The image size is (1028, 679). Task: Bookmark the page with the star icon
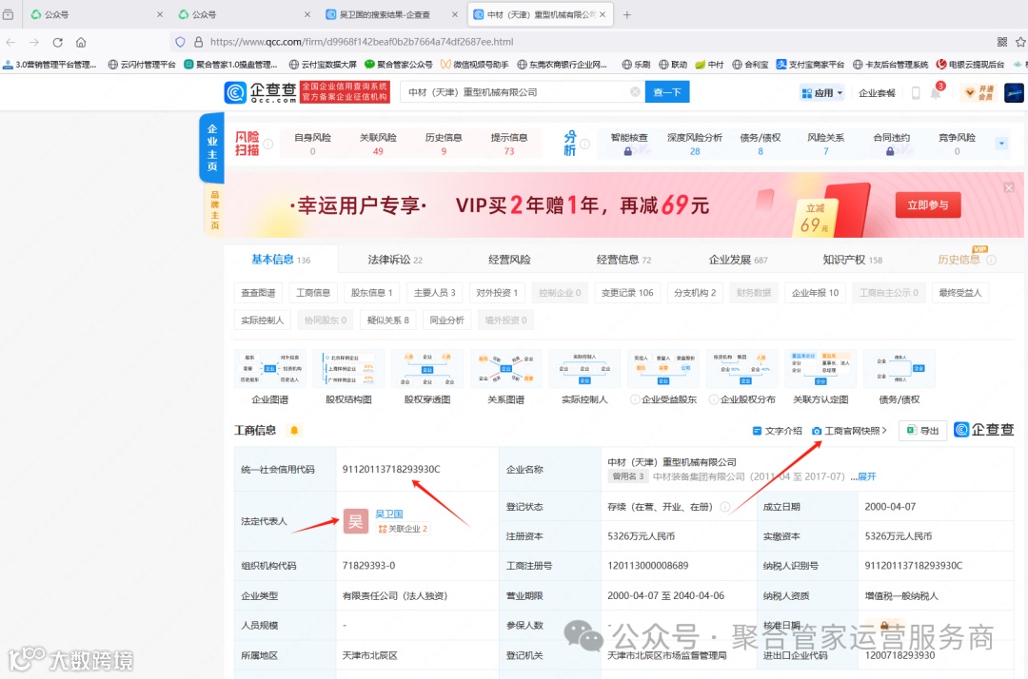(1020, 42)
